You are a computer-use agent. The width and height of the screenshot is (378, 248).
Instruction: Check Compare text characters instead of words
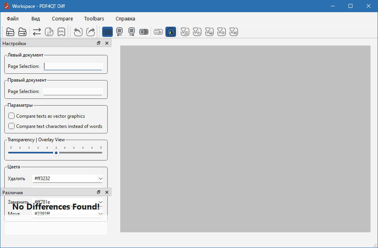pyautogui.click(x=11, y=126)
